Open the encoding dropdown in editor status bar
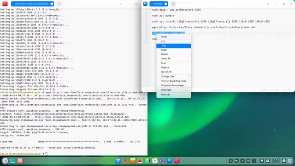 274,90
